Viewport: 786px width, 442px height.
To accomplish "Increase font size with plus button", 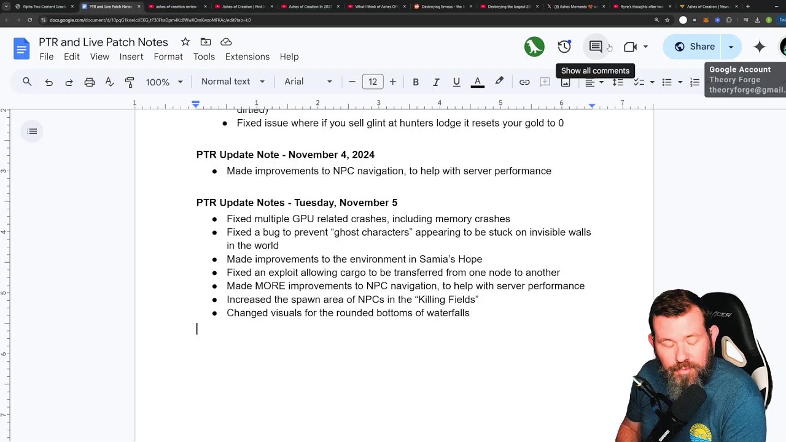I will point(393,82).
